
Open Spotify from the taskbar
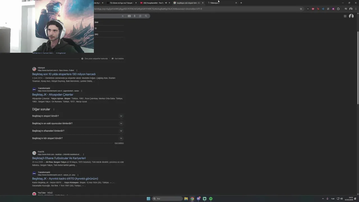(211, 199)
